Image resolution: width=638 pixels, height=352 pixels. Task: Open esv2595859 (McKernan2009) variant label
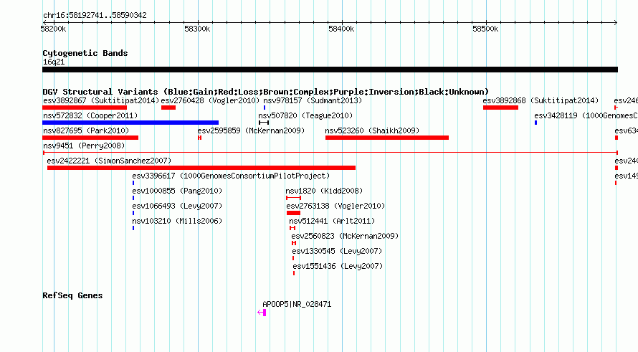tap(251, 130)
